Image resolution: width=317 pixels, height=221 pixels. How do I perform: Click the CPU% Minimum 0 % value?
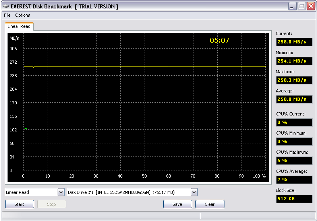coord(294,141)
